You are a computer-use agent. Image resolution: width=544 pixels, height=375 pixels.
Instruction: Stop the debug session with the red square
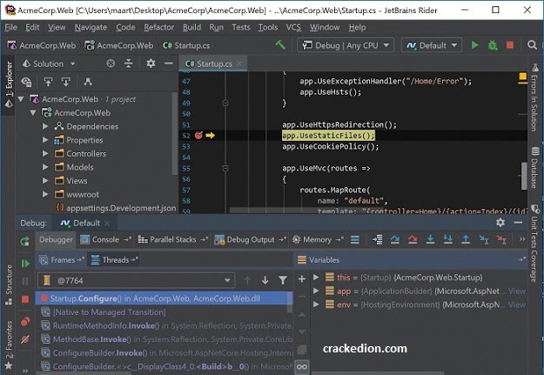[25, 299]
